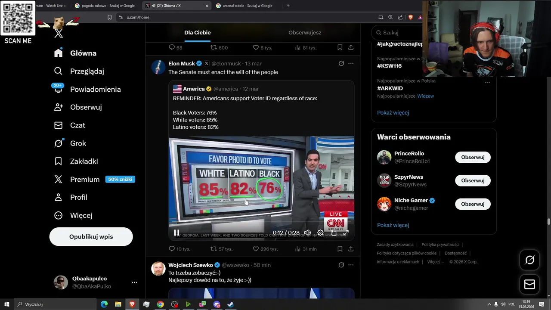Switch to the Dla Ciebie tab
This screenshot has width=551, height=310.
[198, 33]
